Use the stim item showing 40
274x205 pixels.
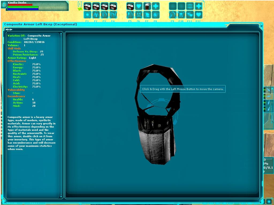[x=147, y=6]
